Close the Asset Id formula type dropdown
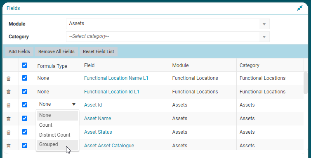The height and width of the screenshot is (158, 311). (x=57, y=104)
